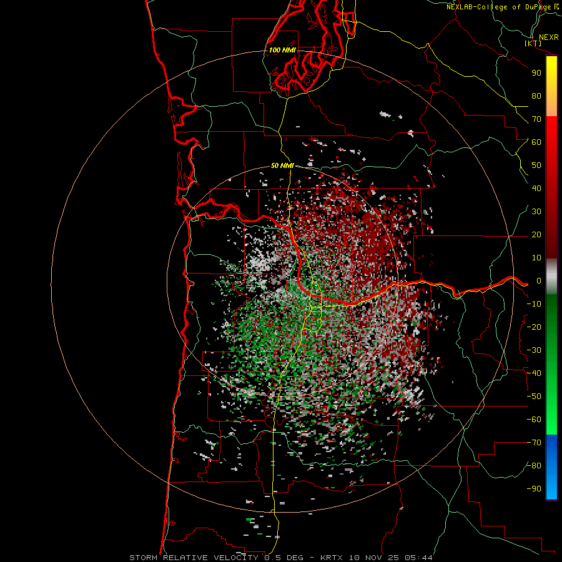
Task: Click the 60 value on the velocity scale
Action: 536,142
